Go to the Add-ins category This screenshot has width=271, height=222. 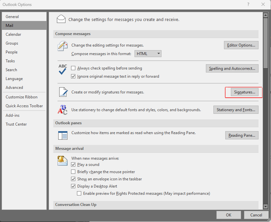(24, 115)
